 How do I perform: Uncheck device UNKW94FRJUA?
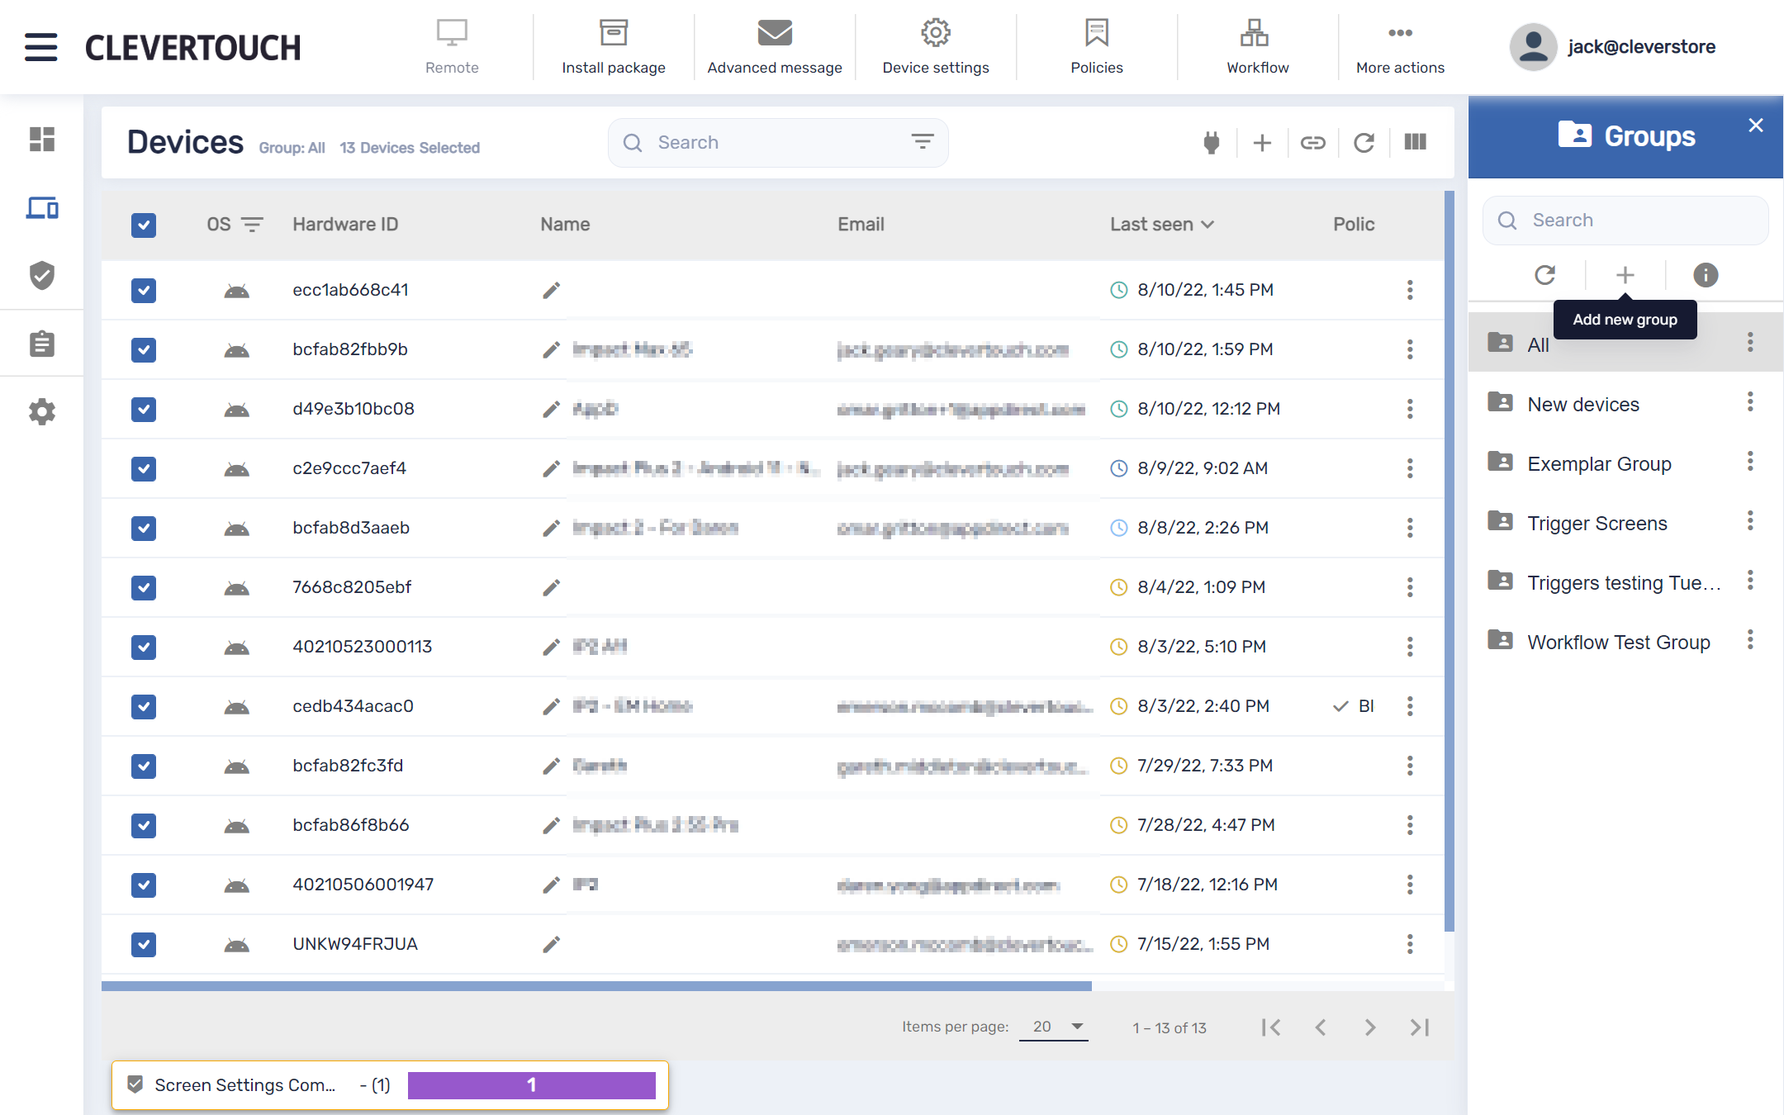[144, 944]
